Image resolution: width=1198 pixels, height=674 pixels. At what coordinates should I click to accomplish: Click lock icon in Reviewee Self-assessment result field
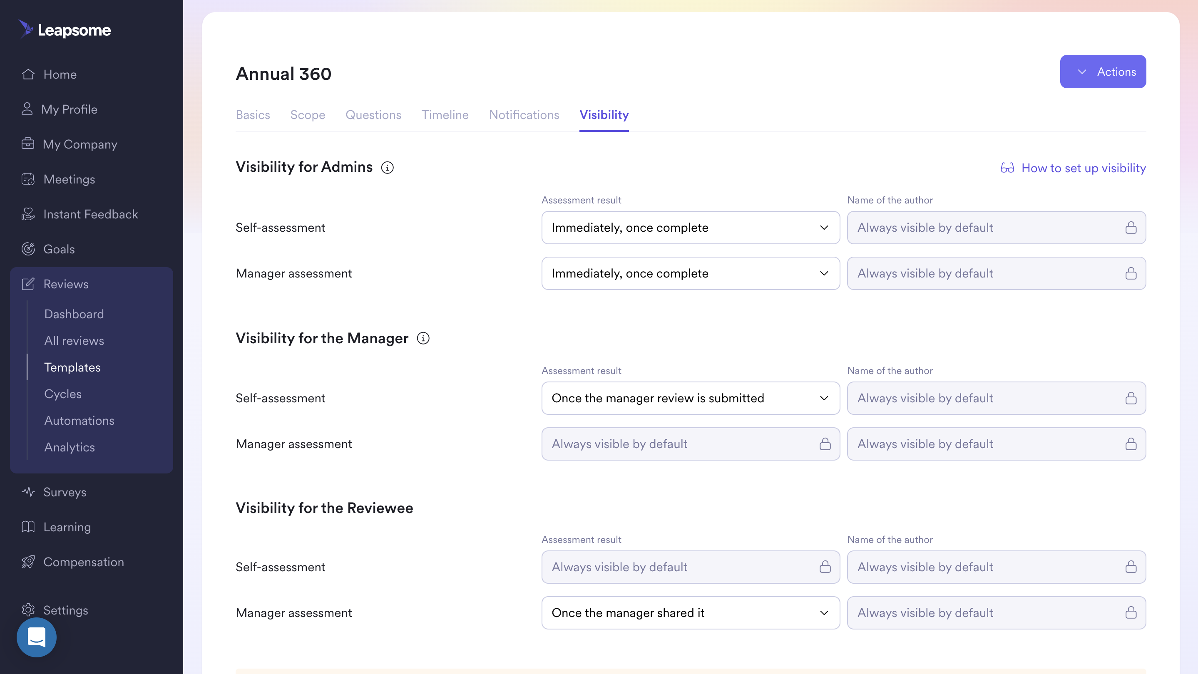coord(825,567)
